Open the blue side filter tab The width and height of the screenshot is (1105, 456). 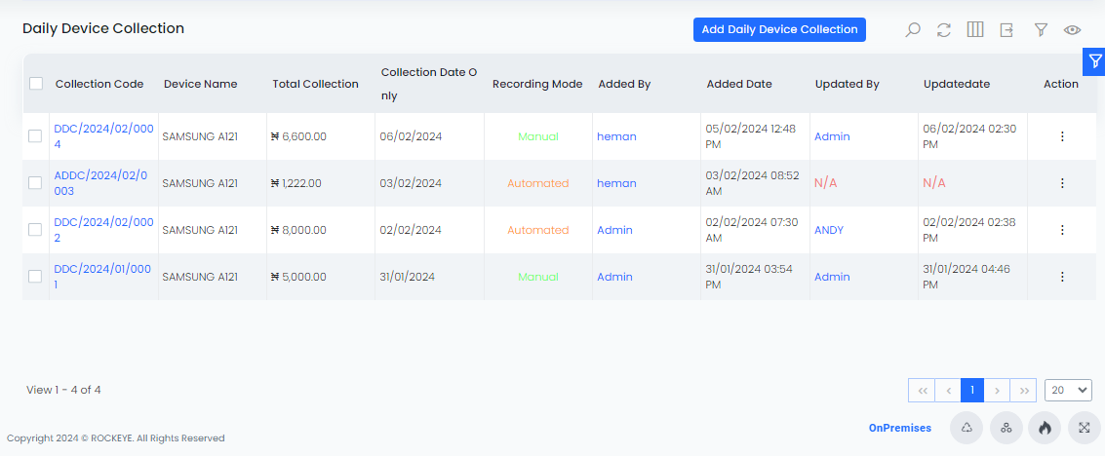(x=1093, y=62)
